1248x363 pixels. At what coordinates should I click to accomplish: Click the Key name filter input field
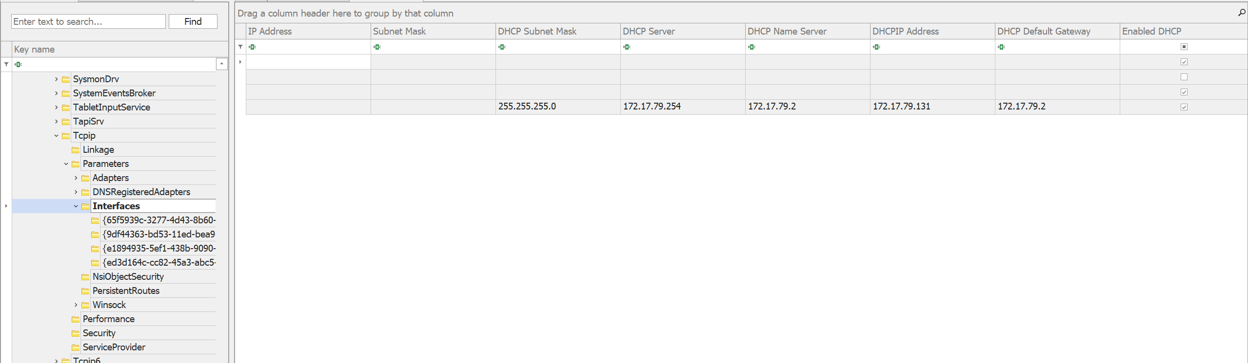click(114, 64)
